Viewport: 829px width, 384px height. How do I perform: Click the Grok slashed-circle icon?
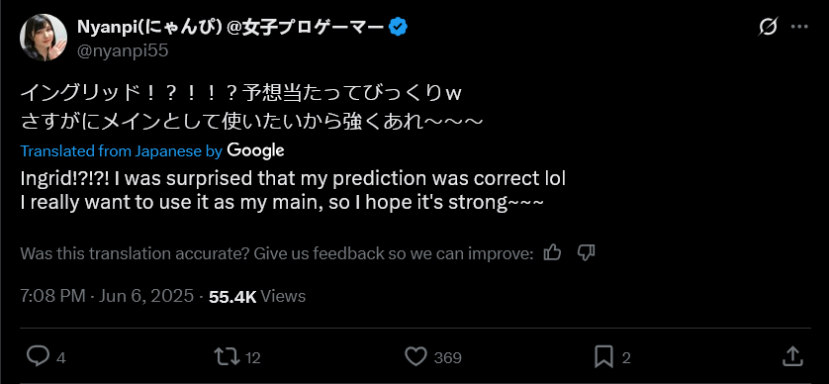coord(767,27)
